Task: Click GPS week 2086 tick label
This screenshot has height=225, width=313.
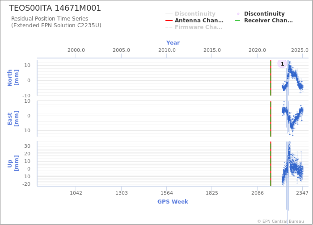Action: pyautogui.click(x=257, y=193)
